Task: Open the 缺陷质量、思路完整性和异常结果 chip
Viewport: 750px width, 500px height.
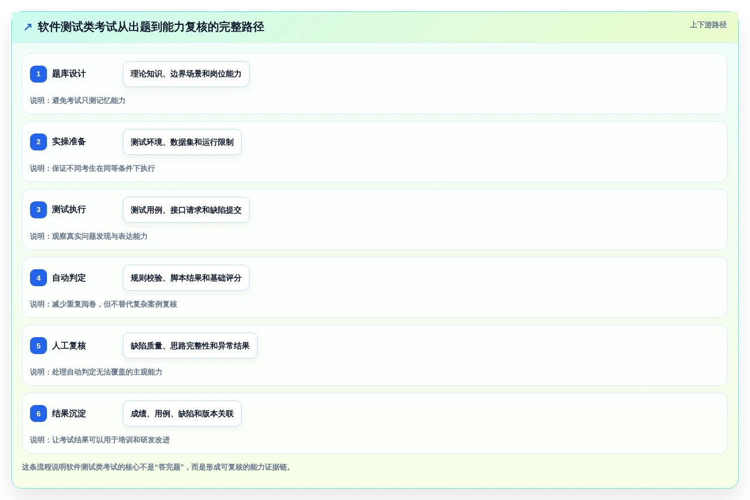Action: pos(190,346)
